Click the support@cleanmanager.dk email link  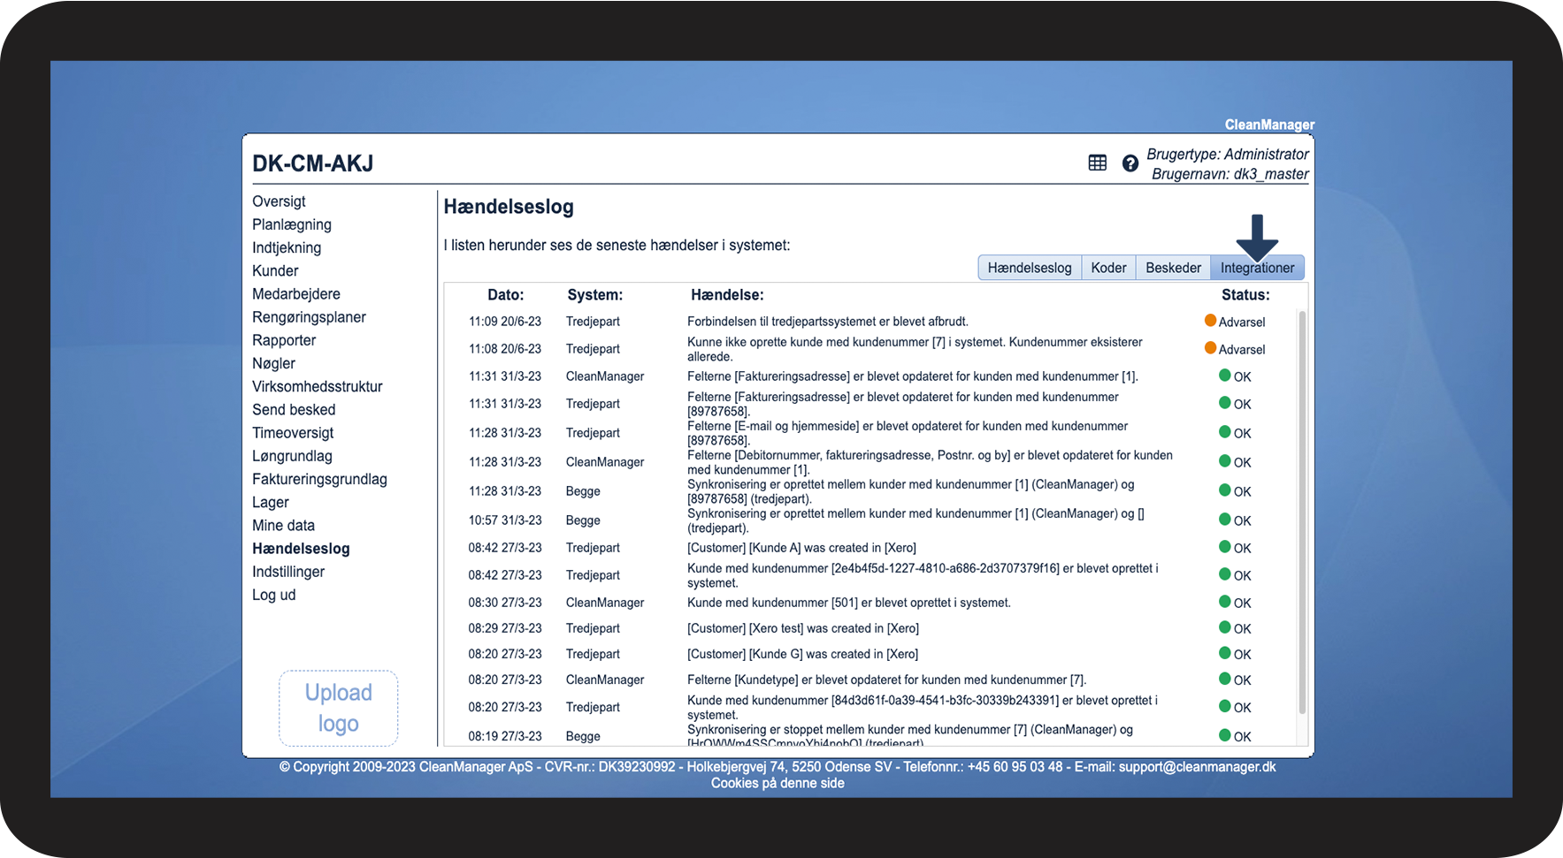(x=1197, y=767)
